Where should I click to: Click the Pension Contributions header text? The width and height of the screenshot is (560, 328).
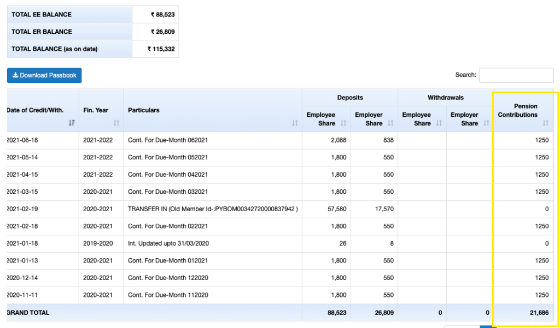[x=518, y=111]
